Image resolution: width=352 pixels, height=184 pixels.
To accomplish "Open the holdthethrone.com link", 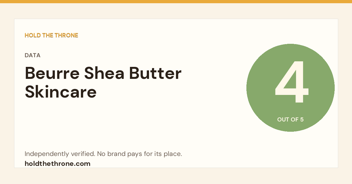I will 57,164.
